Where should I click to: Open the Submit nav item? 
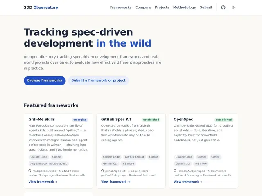[x=206, y=7]
